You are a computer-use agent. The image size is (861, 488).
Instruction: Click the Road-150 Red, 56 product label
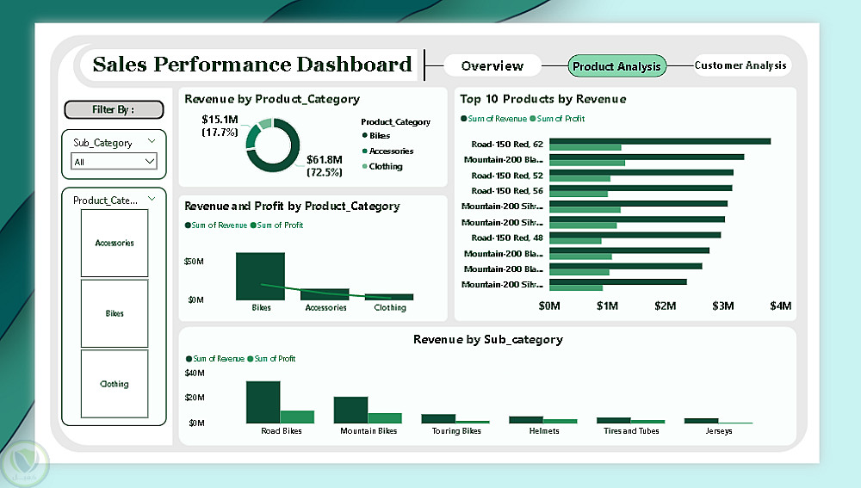pos(507,190)
